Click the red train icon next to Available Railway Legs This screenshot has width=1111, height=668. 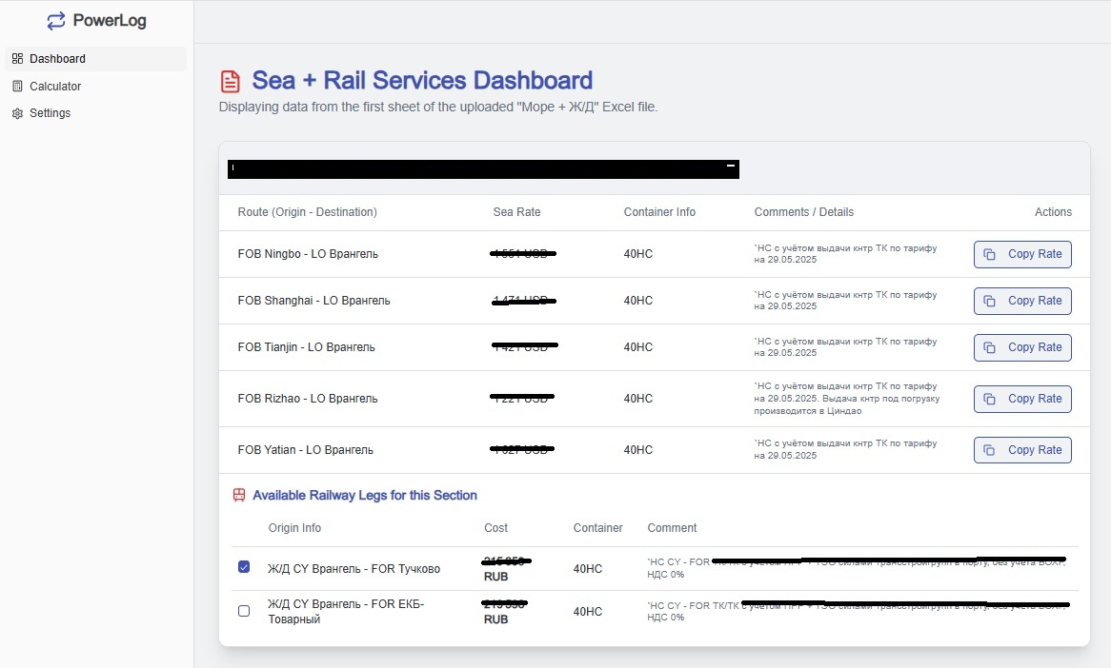point(238,495)
